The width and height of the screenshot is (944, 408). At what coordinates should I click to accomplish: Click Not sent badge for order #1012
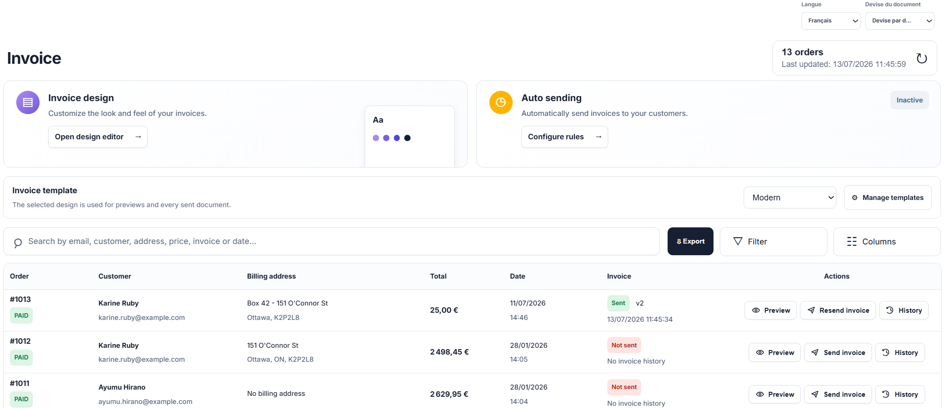click(624, 345)
